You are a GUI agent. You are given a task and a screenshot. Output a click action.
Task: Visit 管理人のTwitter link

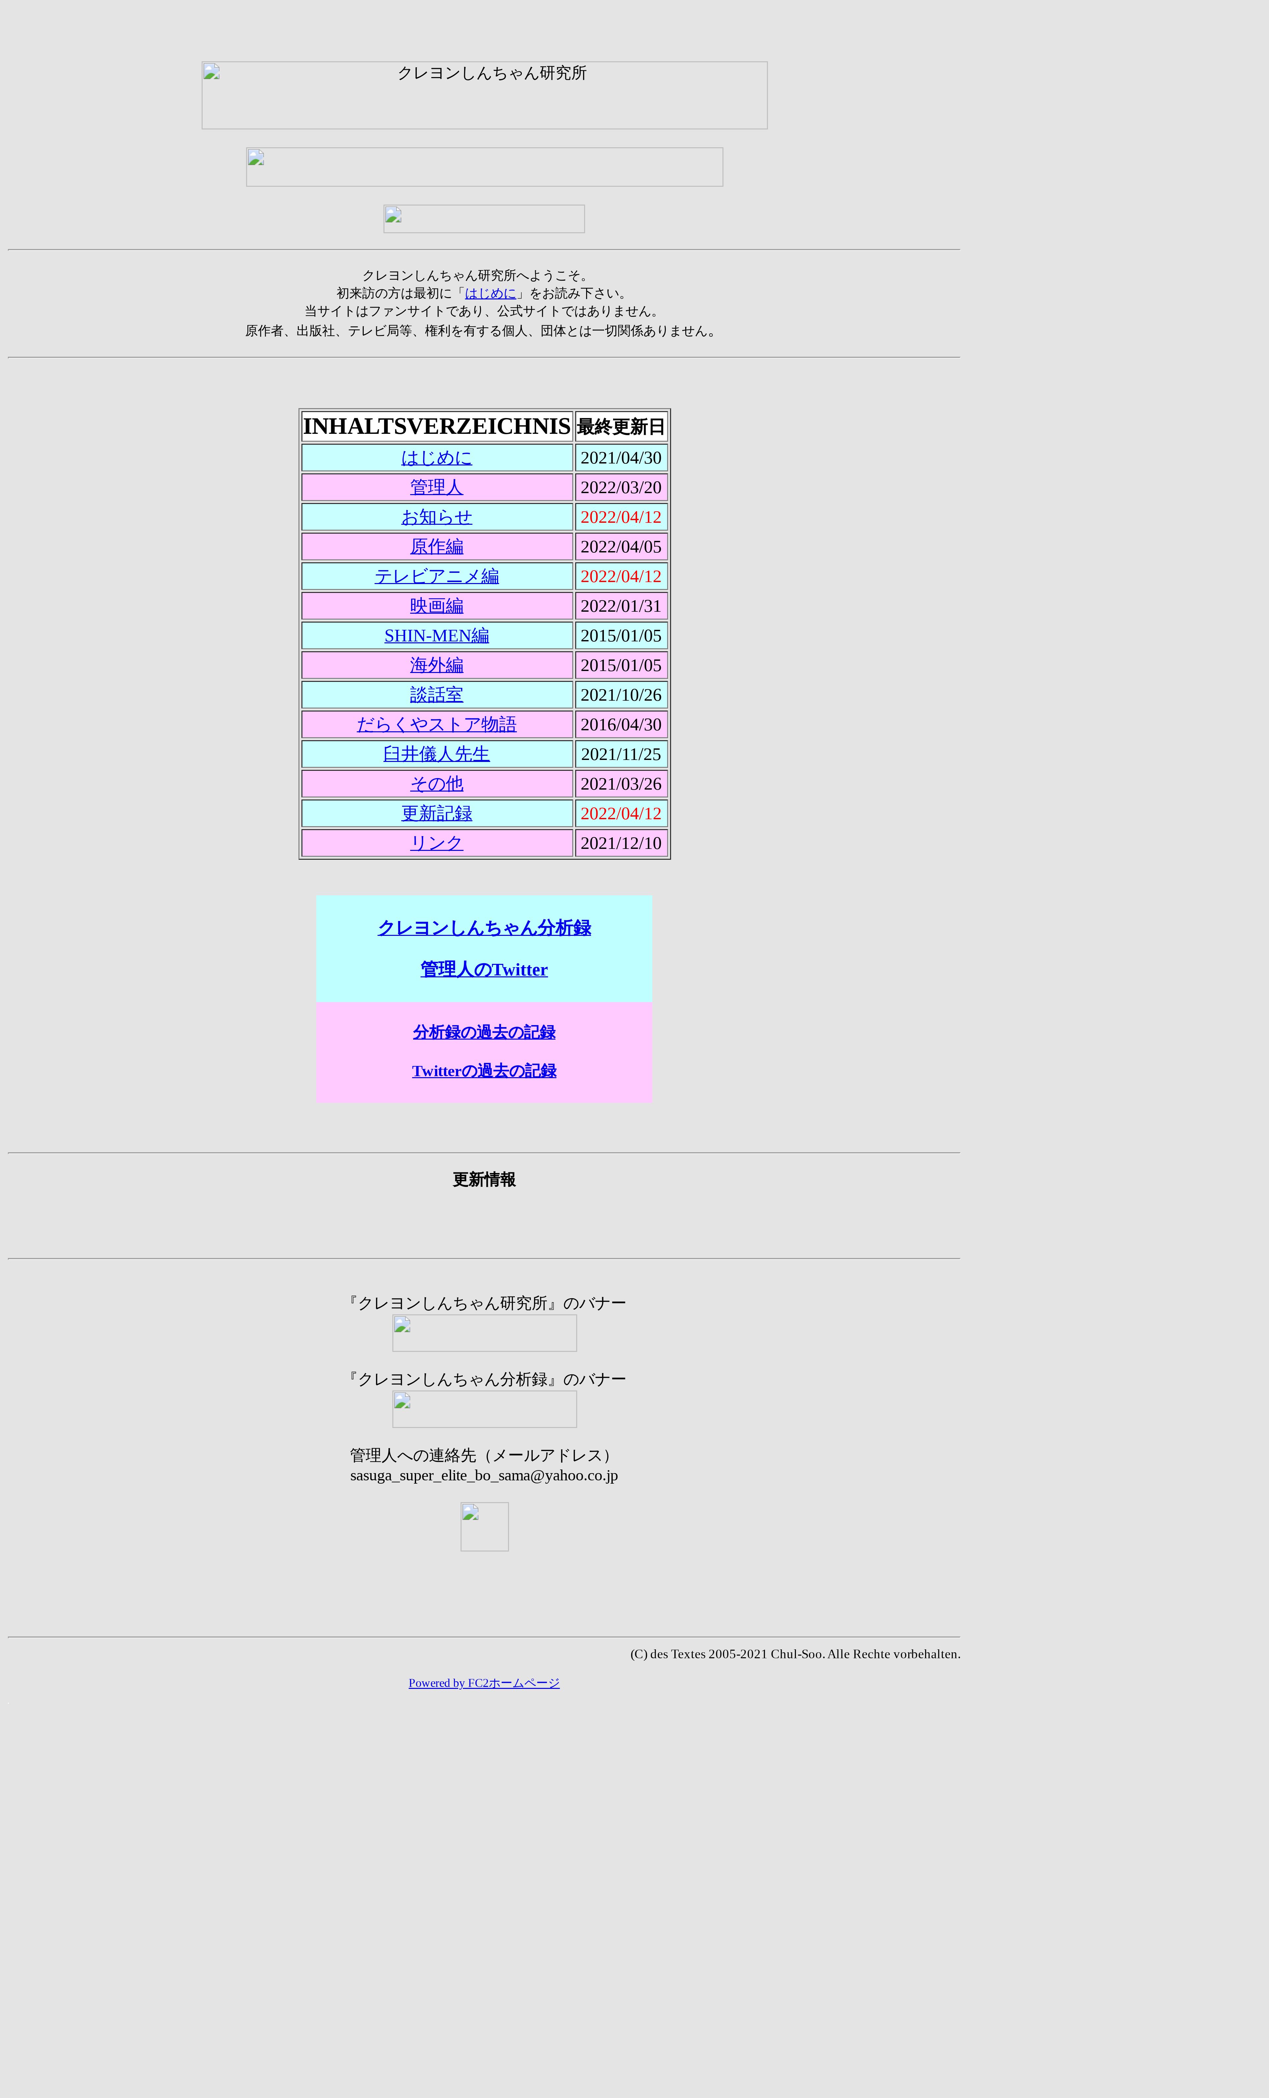click(x=484, y=970)
